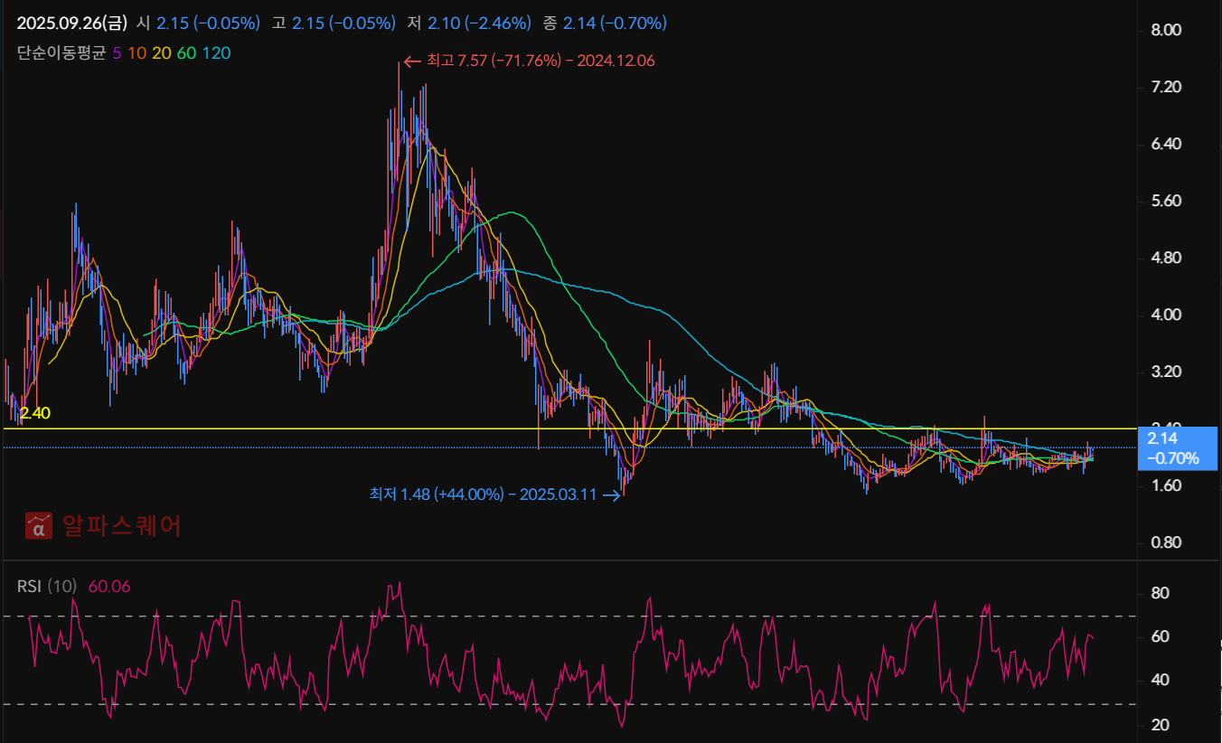Viewport: 1222px width, 743px height.
Task: Click the 4.00 price axis label
Action: click(x=1166, y=315)
